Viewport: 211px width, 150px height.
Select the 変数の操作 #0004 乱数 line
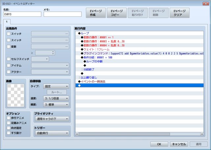coord(139,45)
